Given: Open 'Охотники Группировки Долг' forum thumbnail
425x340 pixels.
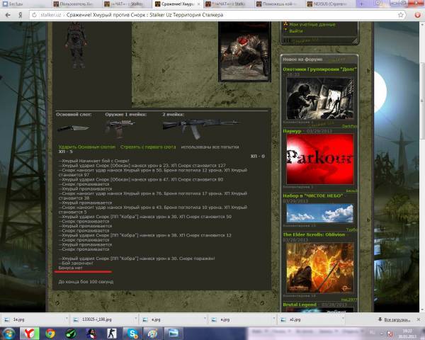Looking at the screenshot, I should pyautogui.click(x=314, y=98).
